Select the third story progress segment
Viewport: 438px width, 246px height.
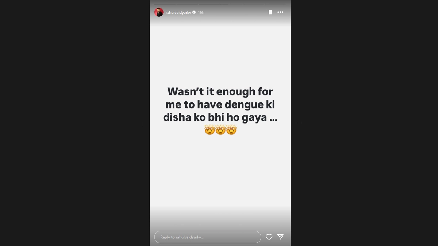209,4
